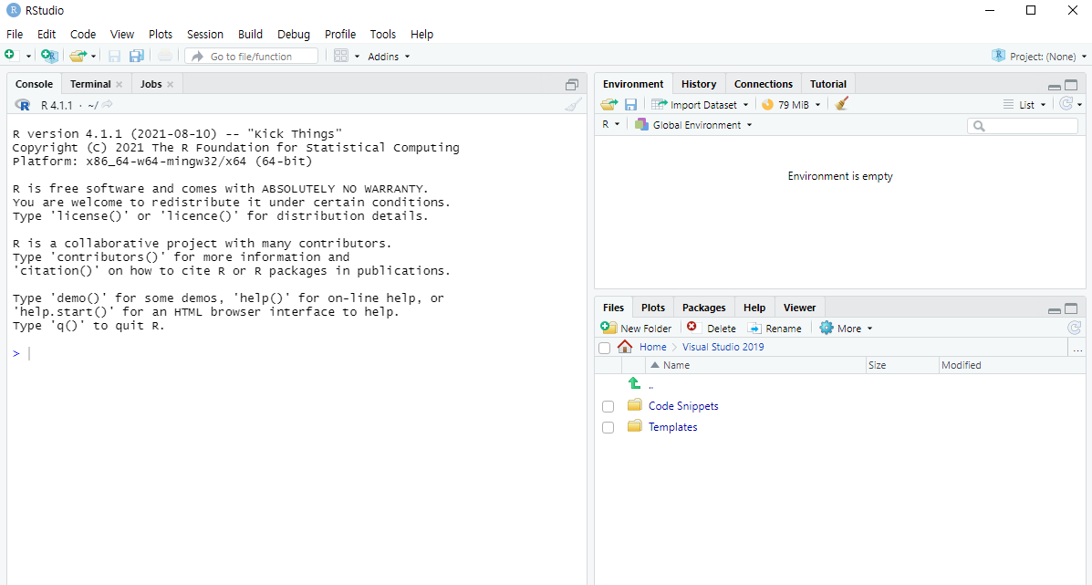Image resolution: width=1092 pixels, height=585 pixels.
Task: Open the New File dropdown arrow
Action: [28, 57]
